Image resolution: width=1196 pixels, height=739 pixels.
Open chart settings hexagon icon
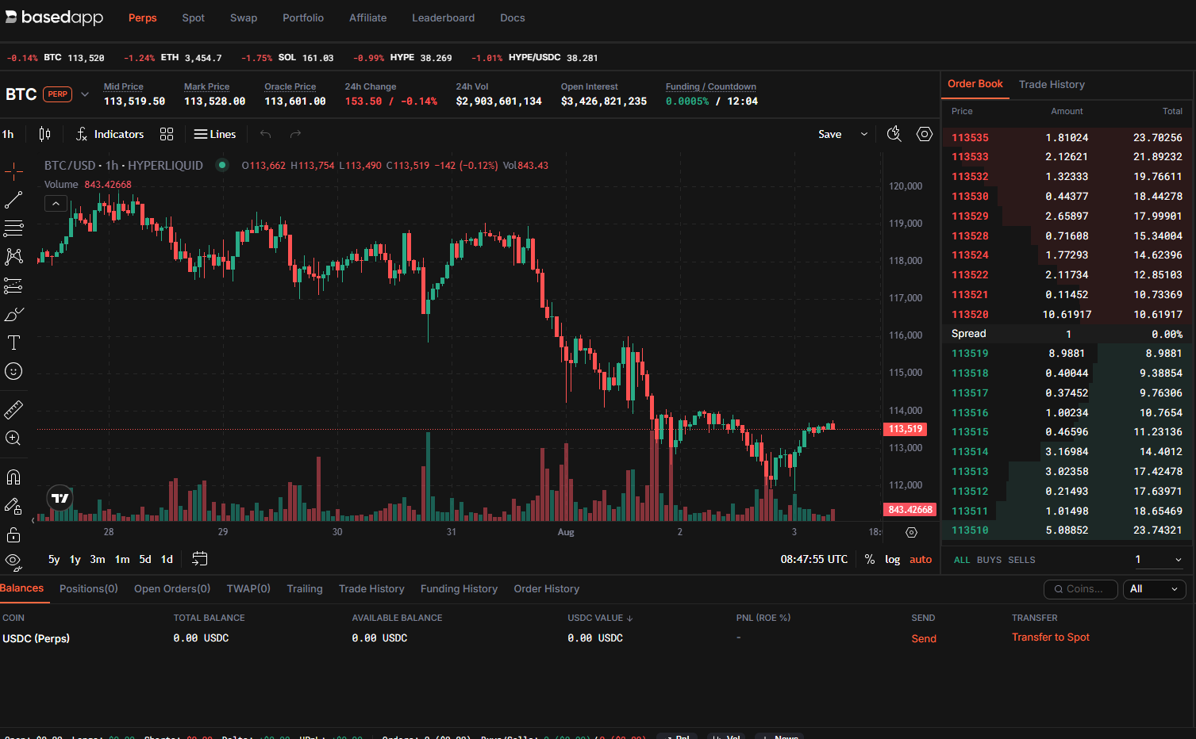[x=925, y=134]
